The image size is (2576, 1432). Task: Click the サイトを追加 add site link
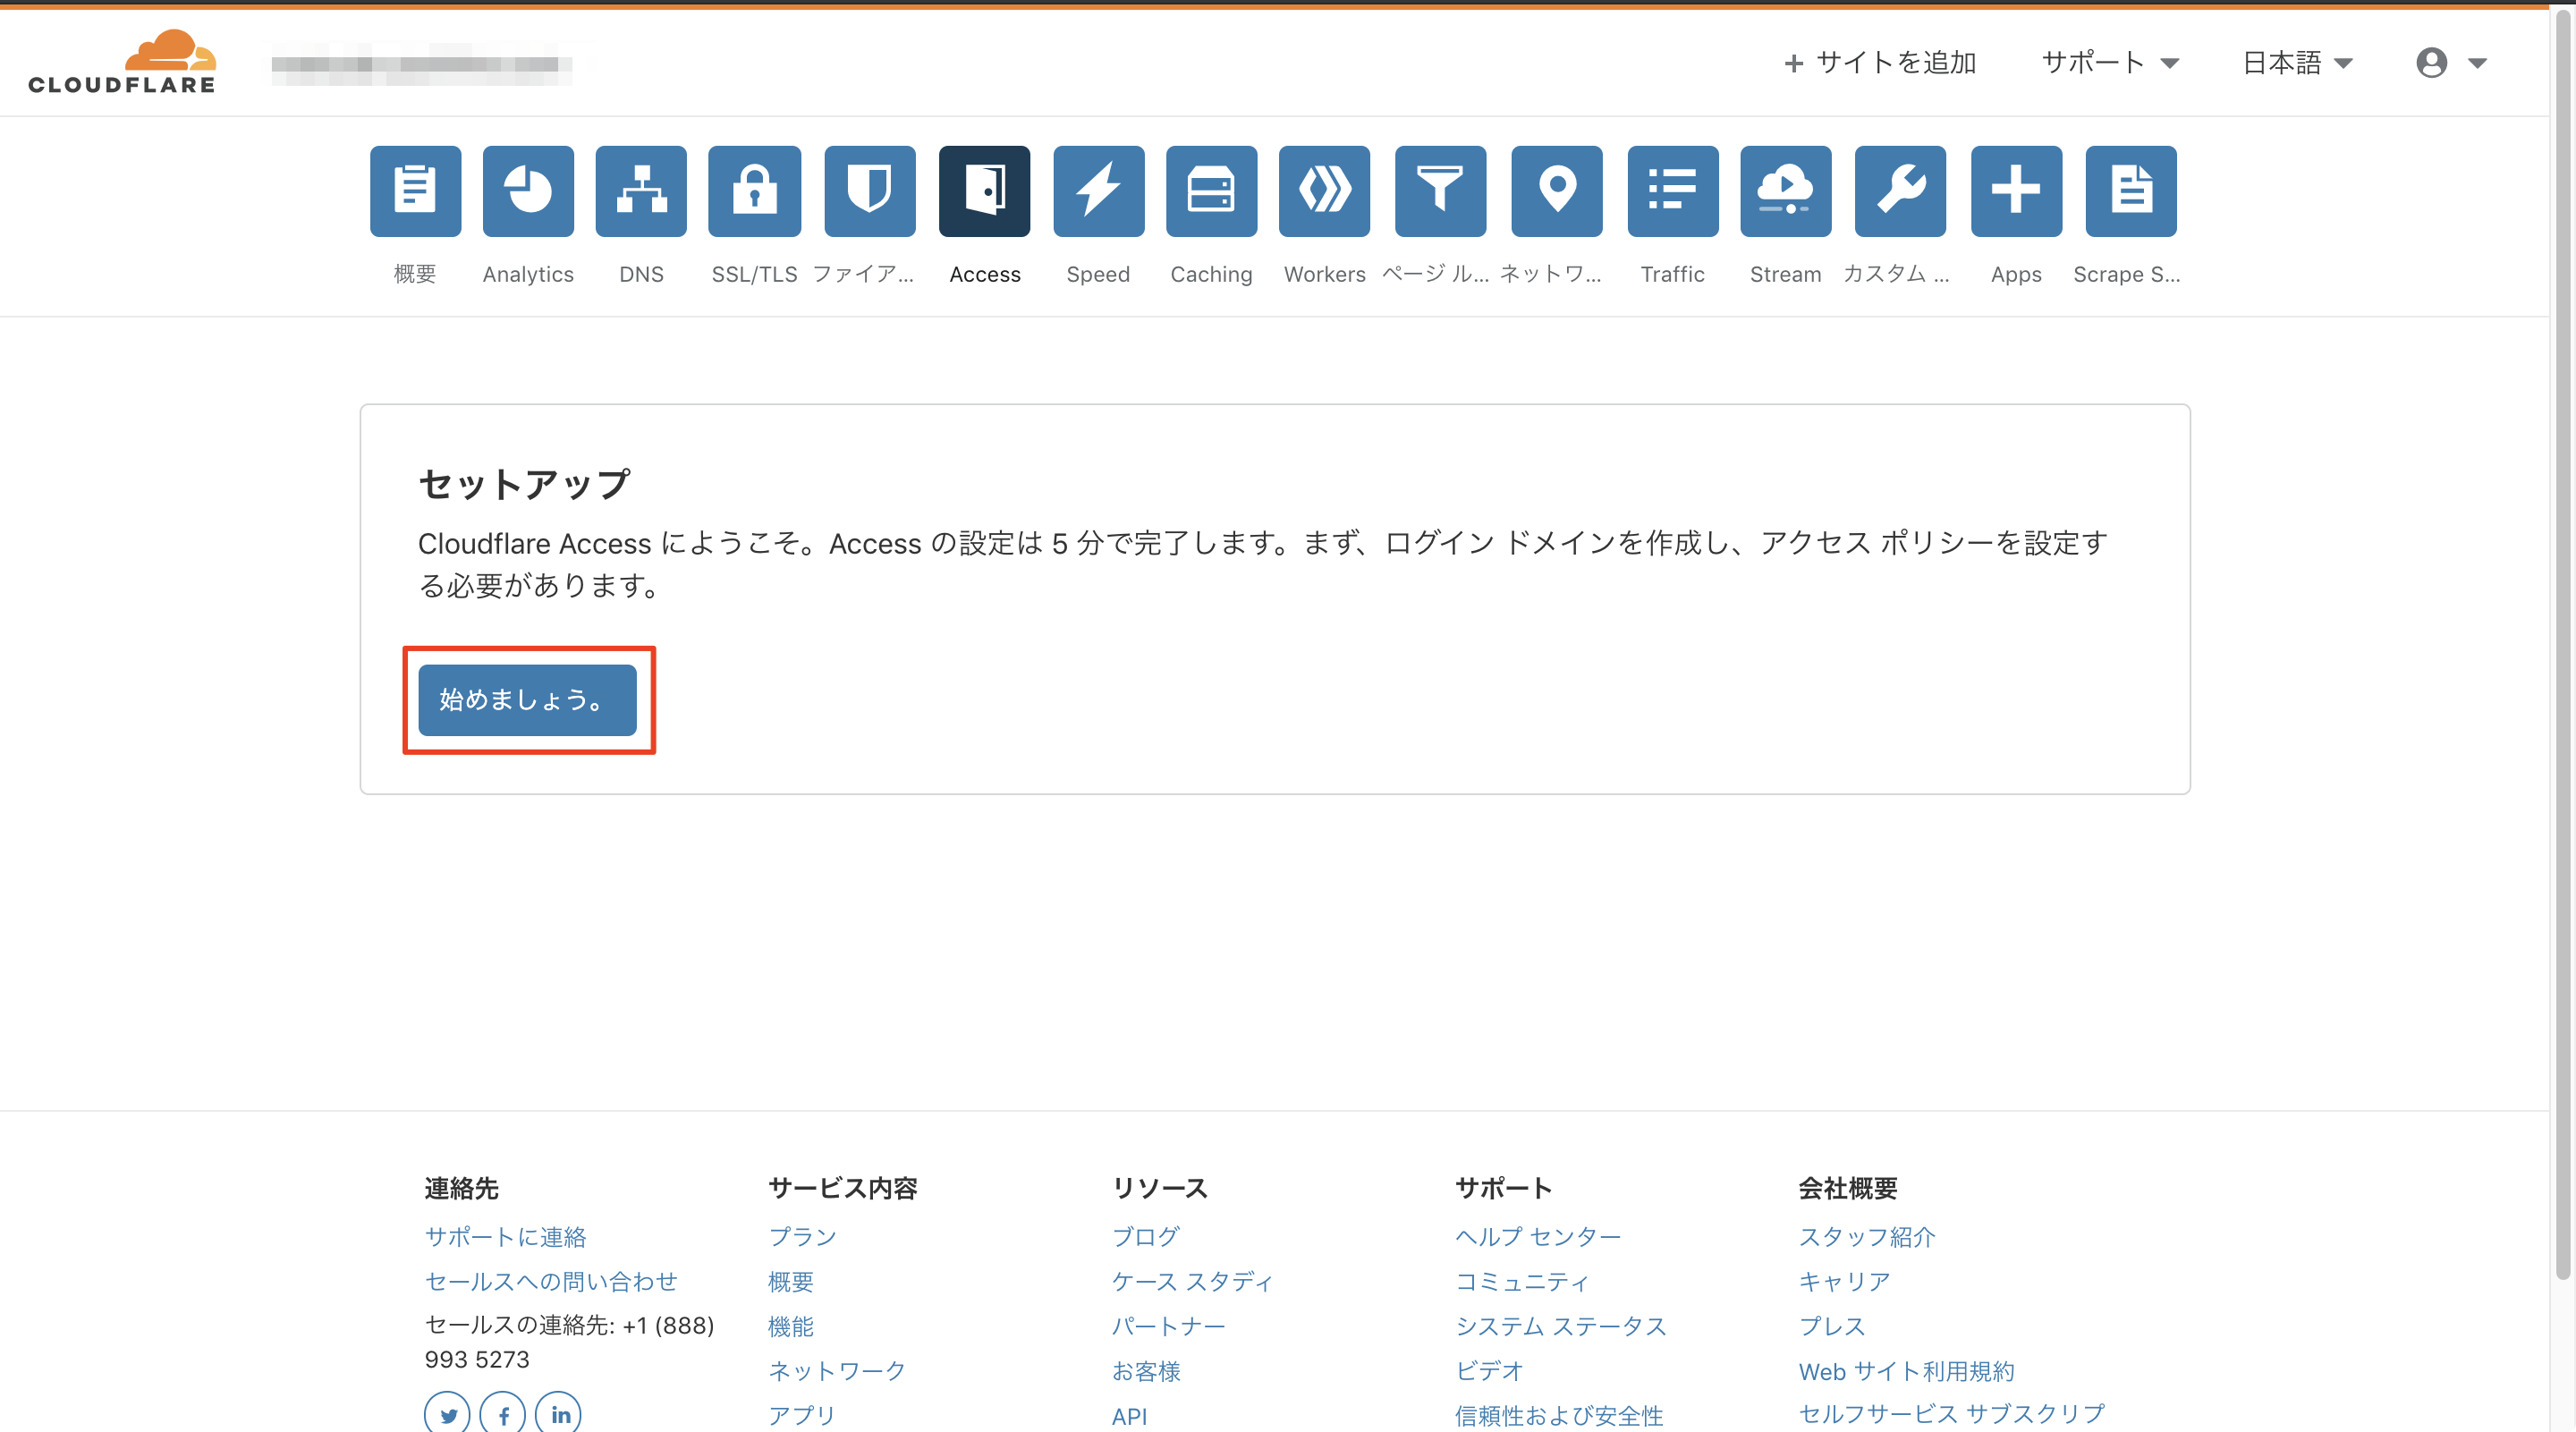point(1880,63)
